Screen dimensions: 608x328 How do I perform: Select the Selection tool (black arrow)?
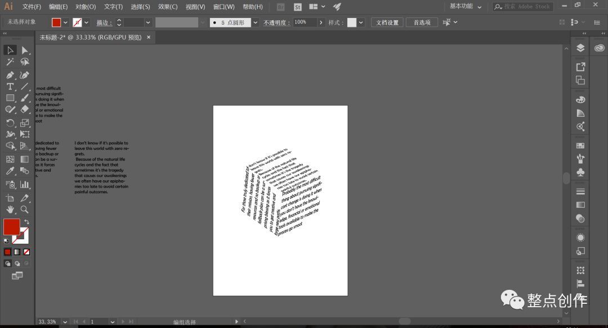click(x=10, y=51)
